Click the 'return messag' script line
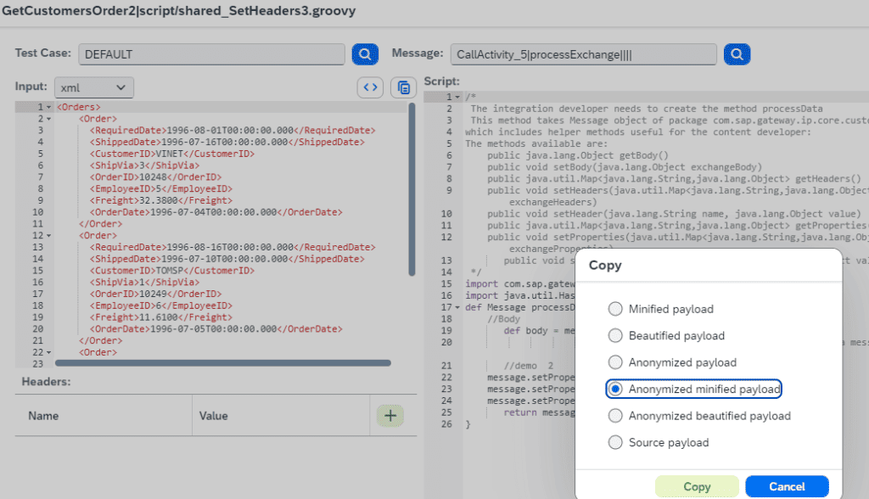This screenshot has height=499, width=869. [539, 412]
